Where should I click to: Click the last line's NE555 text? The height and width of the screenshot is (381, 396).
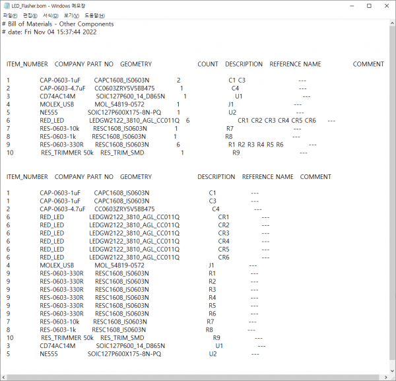pos(49,354)
